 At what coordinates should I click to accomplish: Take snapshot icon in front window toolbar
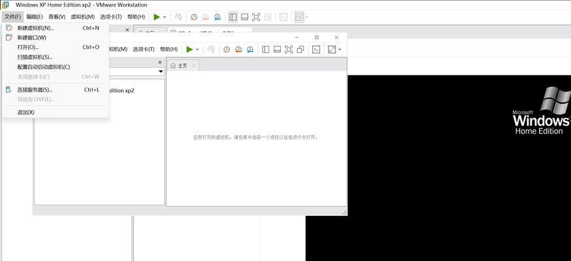(x=227, y=49)
